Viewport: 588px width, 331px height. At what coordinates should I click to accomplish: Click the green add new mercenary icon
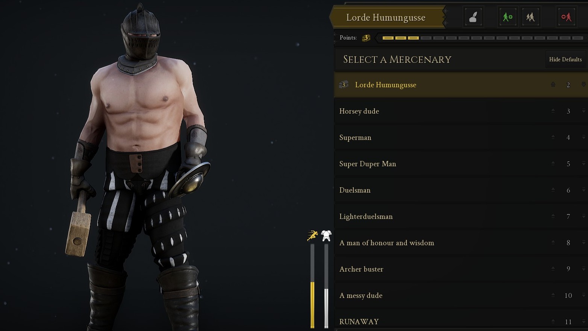click(508, 17)
